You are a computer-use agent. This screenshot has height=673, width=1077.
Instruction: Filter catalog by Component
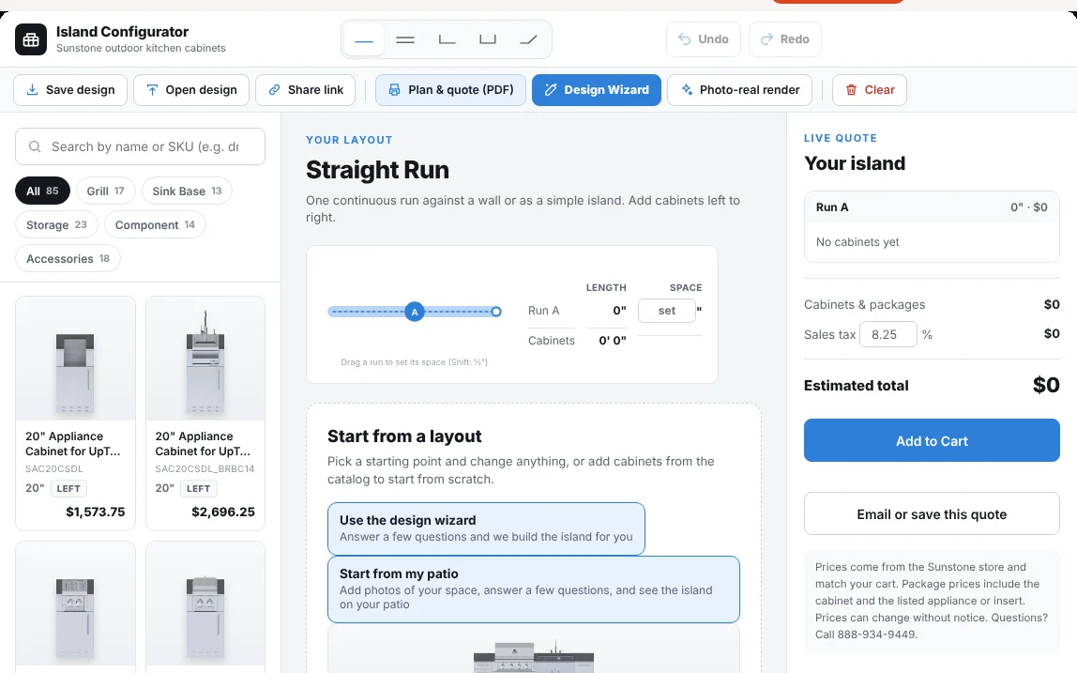(155, 224)
